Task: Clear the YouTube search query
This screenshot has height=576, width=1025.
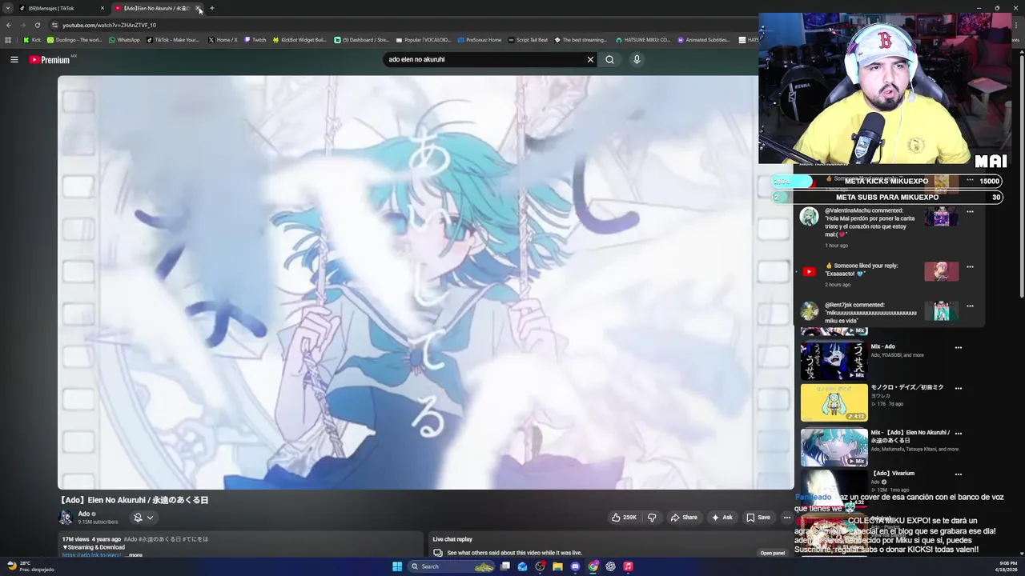Action: pos(590,59)
